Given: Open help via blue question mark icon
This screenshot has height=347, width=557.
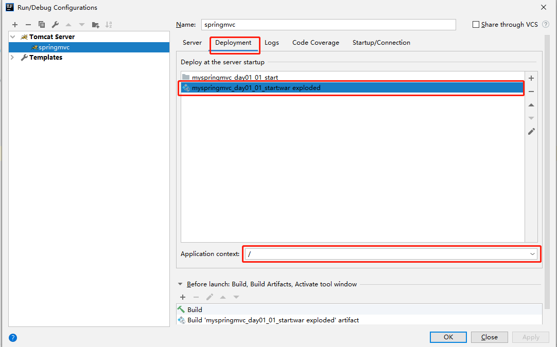Looking at the screenshot, I should point(13,338).
